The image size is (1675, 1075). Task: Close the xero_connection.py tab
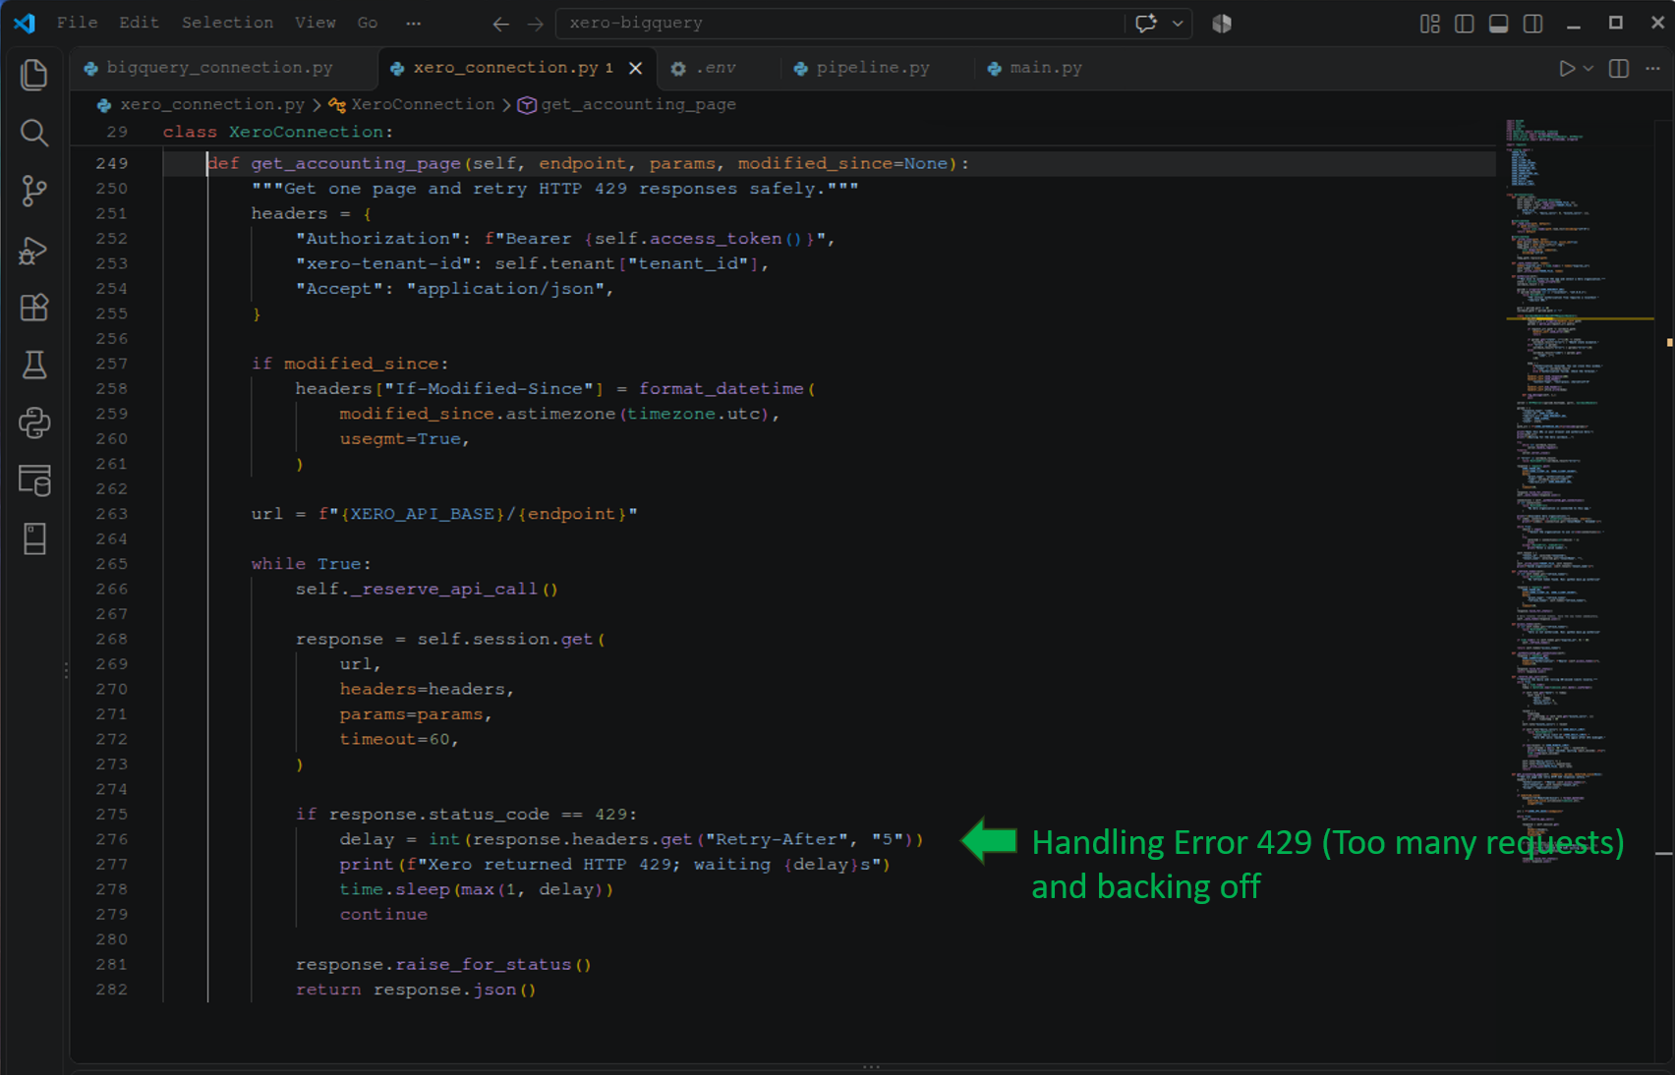(636, 68)
